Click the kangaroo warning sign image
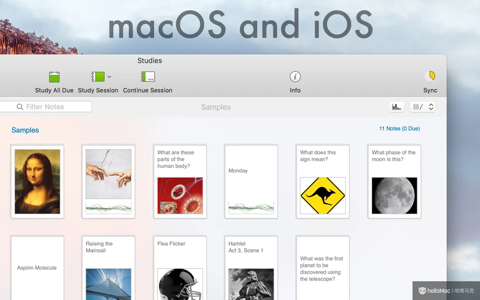Screen dimensions: 480x300 (x=323, y=196)
